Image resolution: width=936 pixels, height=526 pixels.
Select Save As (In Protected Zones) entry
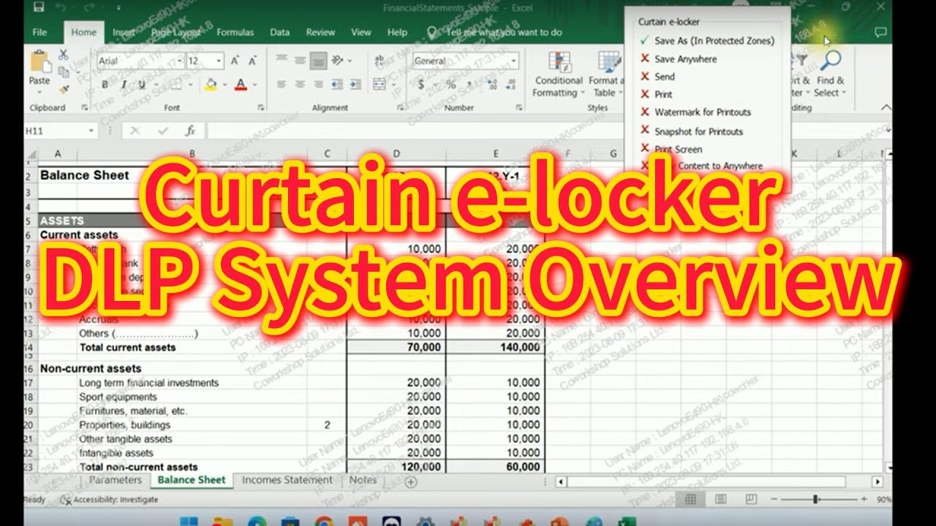click(x=707, y=41)
